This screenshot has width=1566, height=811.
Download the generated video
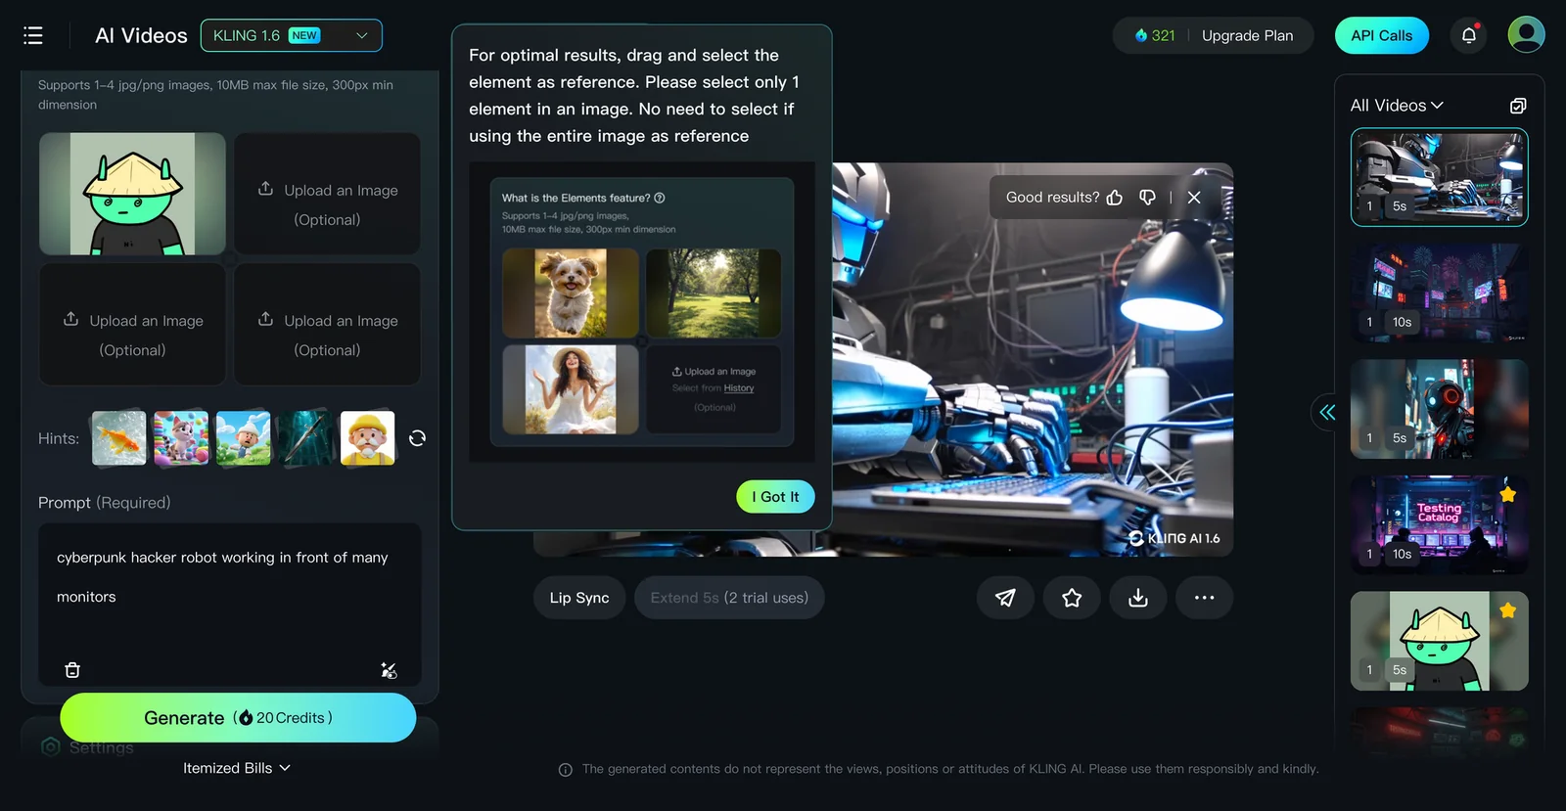(1137, 598)
